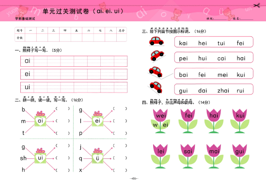Click the initial sh beside ui
The width and height of the screenshot is (266, 187).
click(x=23, y=158)
